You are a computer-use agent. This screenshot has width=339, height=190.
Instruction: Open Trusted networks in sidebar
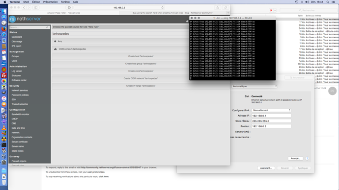[x=20, y=104]
